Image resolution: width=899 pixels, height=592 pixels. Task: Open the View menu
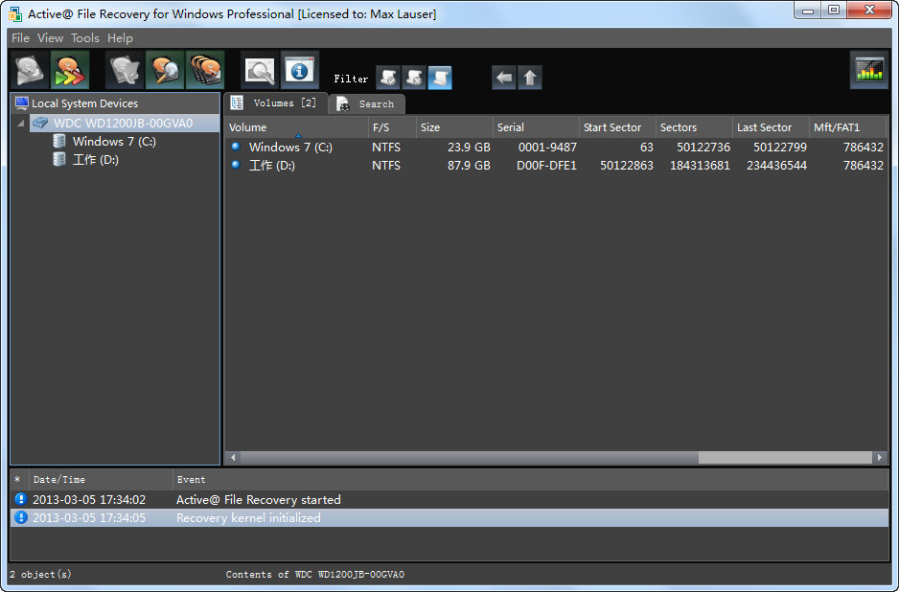click(x=50, y=37)
